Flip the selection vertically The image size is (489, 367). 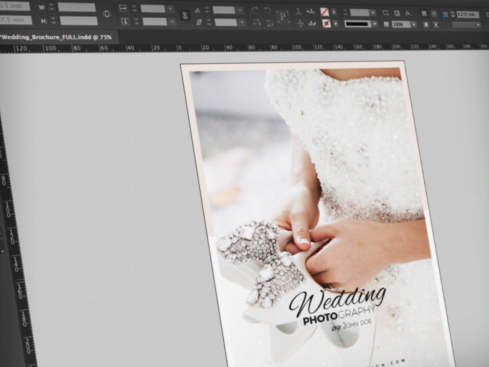click(269, 23)
